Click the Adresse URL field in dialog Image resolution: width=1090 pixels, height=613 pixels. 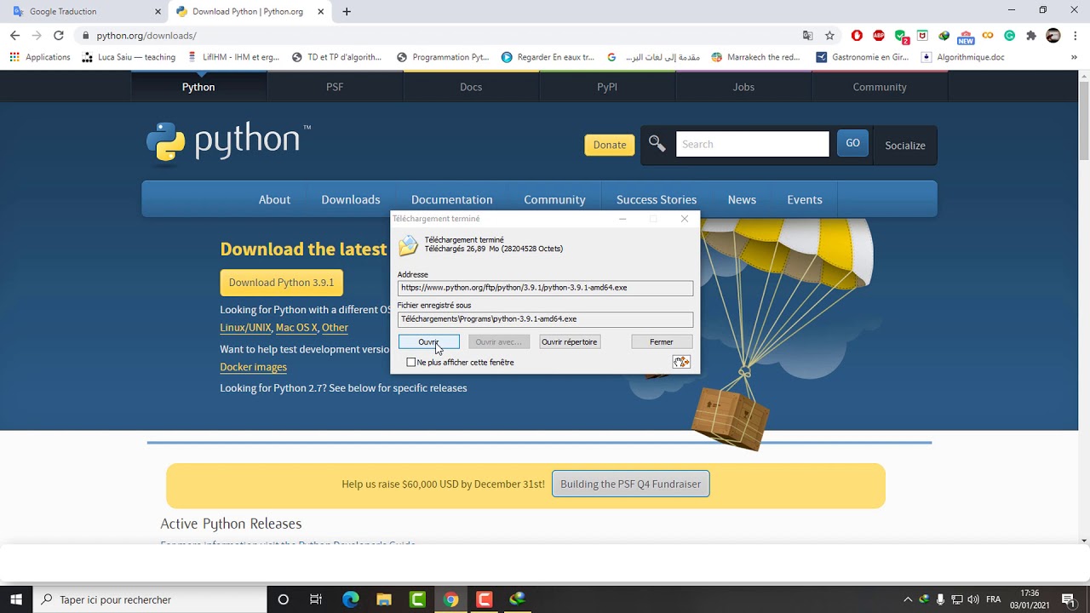tap(545, 288)
